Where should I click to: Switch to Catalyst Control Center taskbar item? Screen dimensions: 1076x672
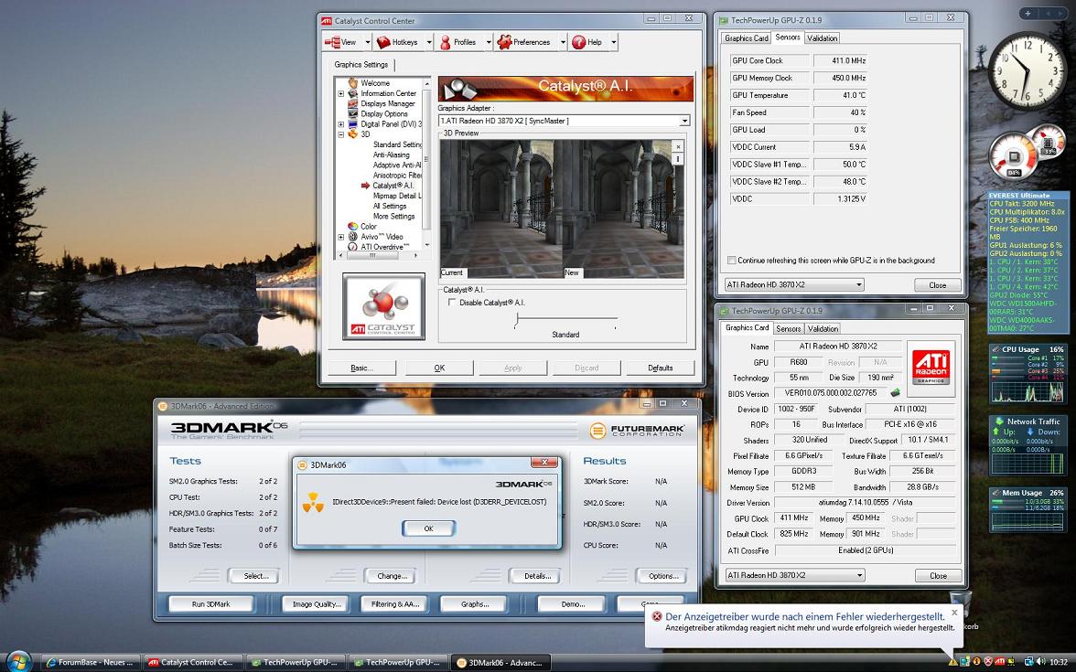pyautogui.click(x=193, y=662)
